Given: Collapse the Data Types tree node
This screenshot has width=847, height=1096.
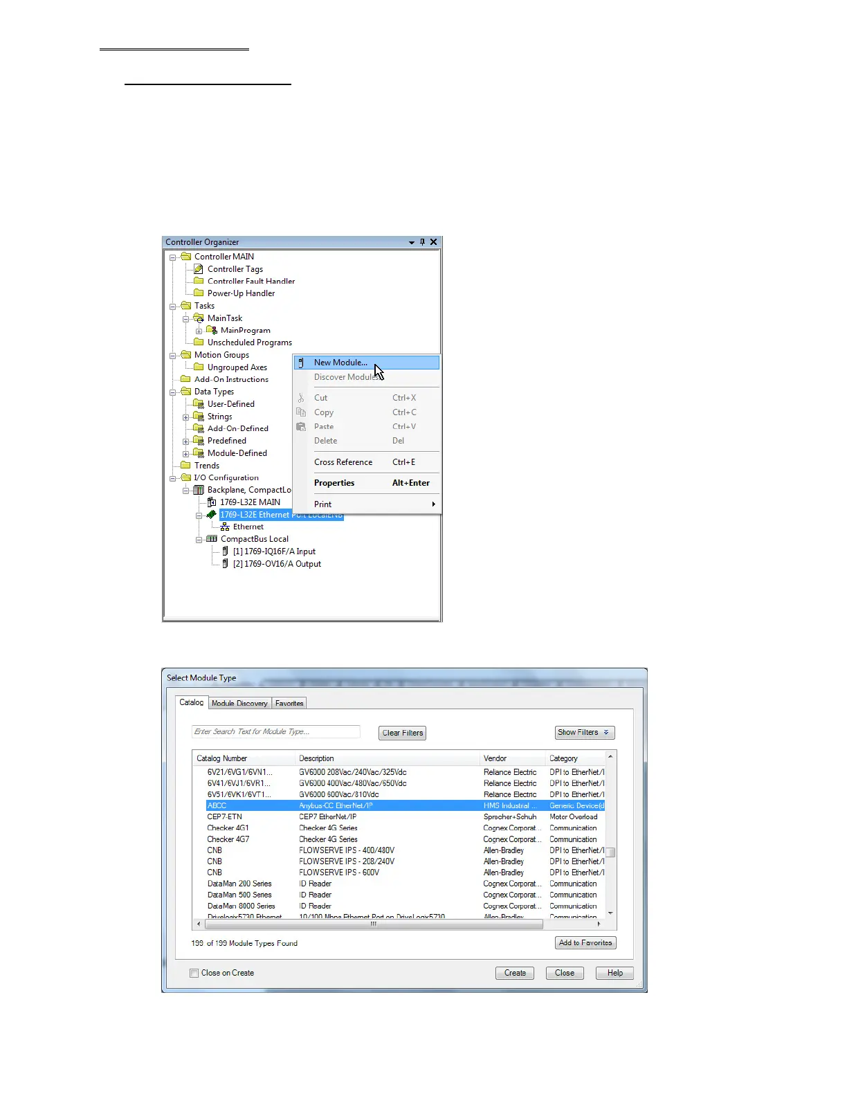Looking at the screenshot, I should pos(173,392).
